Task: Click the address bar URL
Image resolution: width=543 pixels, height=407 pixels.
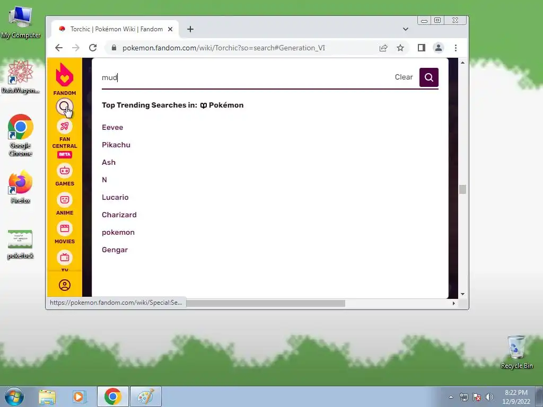Action: coord(224,48)
